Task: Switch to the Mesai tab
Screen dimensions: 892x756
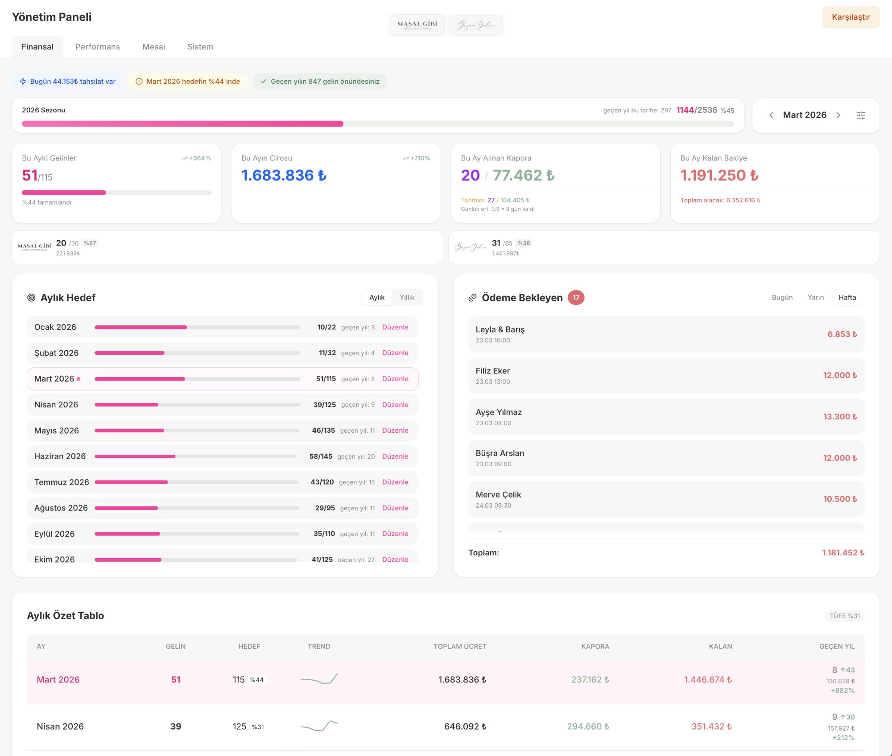Action: 153,47
